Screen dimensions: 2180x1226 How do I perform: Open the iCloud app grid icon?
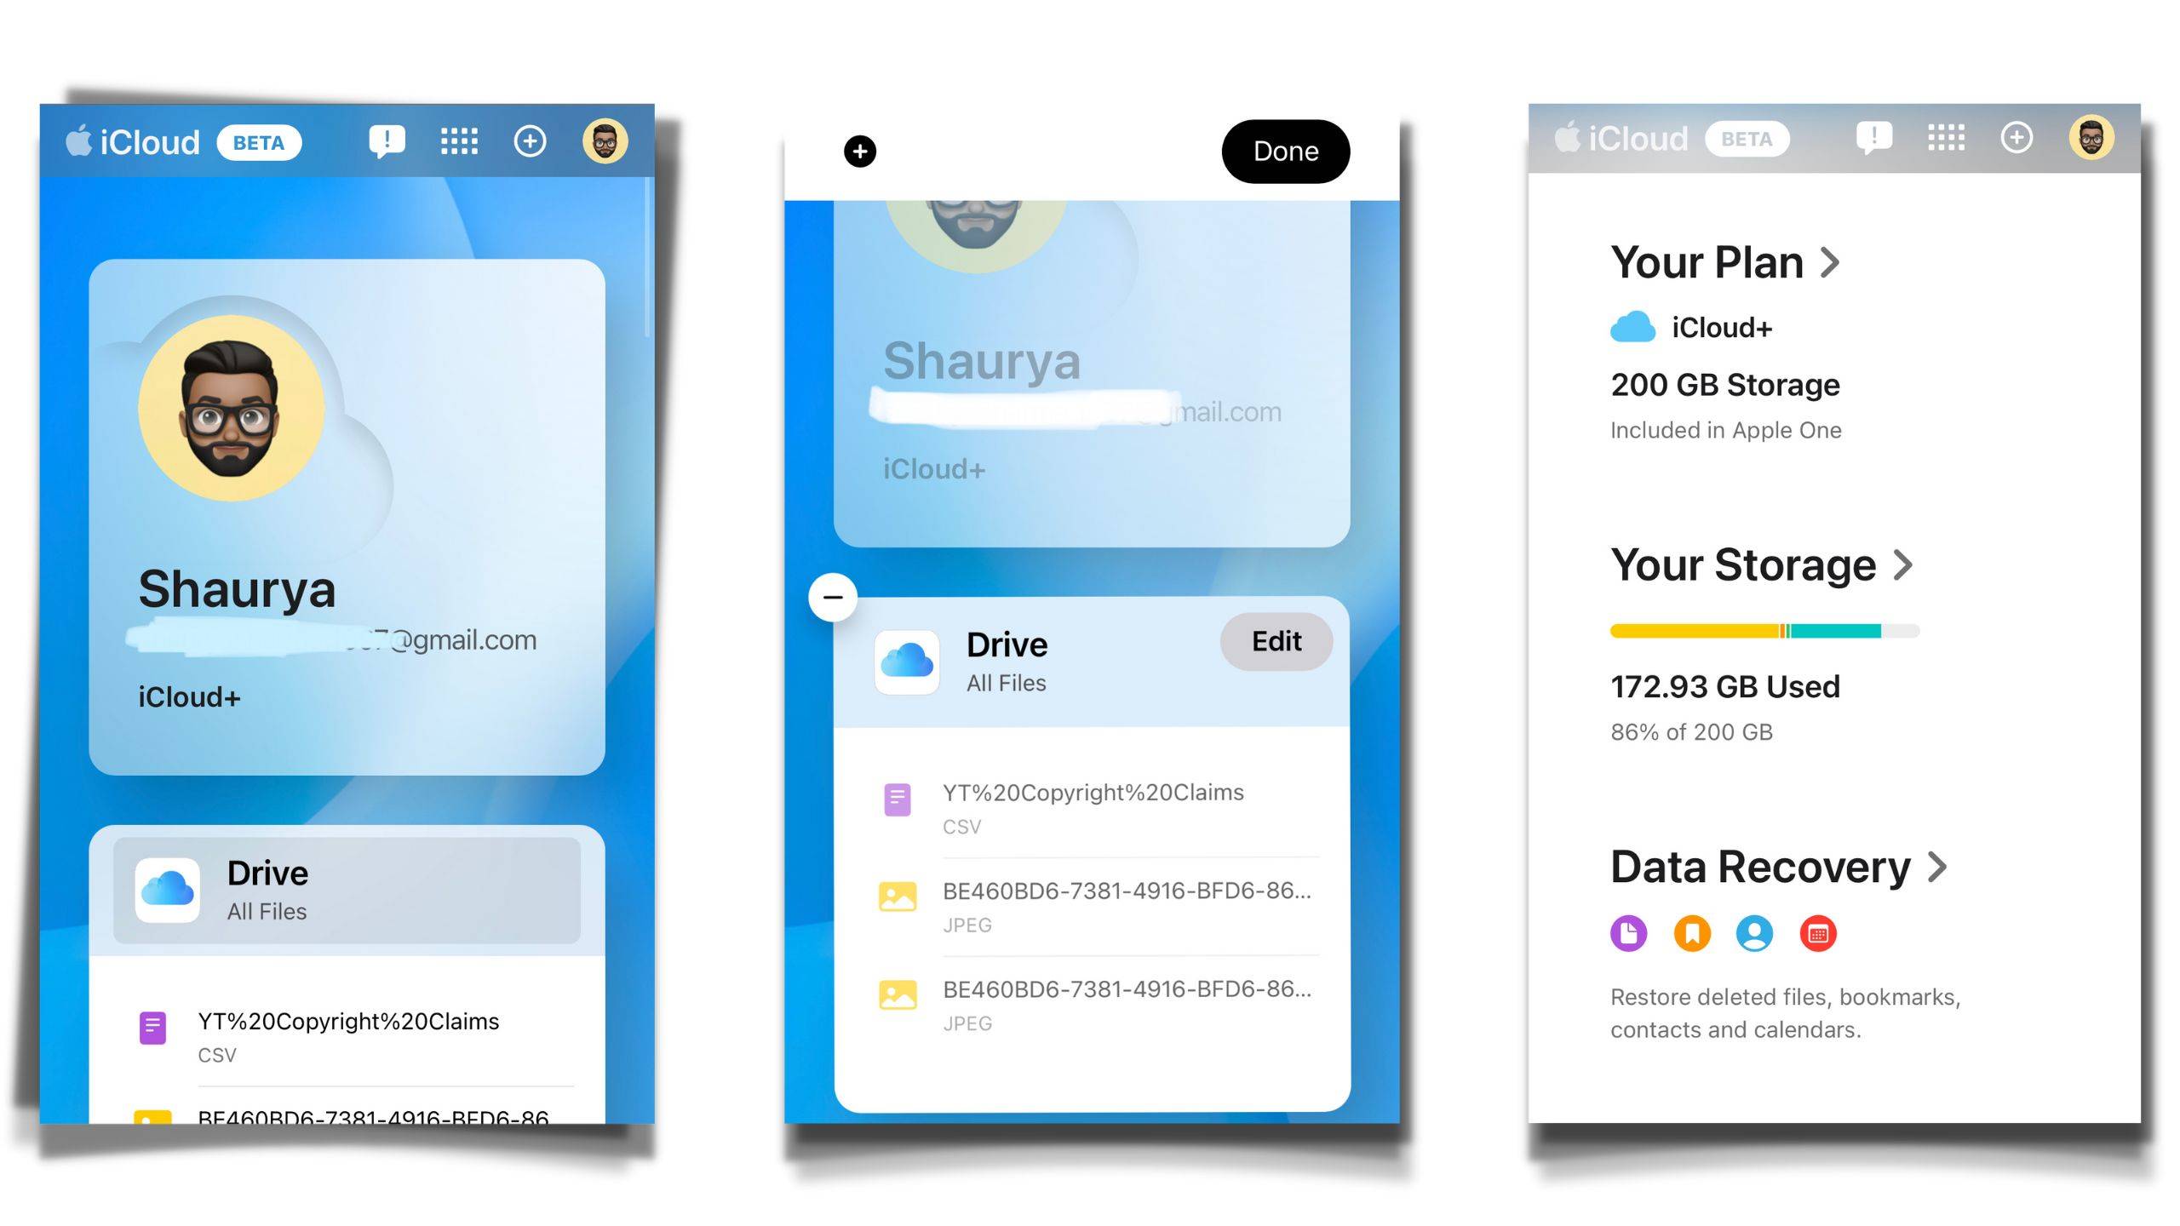pyautogui.click(x=460, y=140)
